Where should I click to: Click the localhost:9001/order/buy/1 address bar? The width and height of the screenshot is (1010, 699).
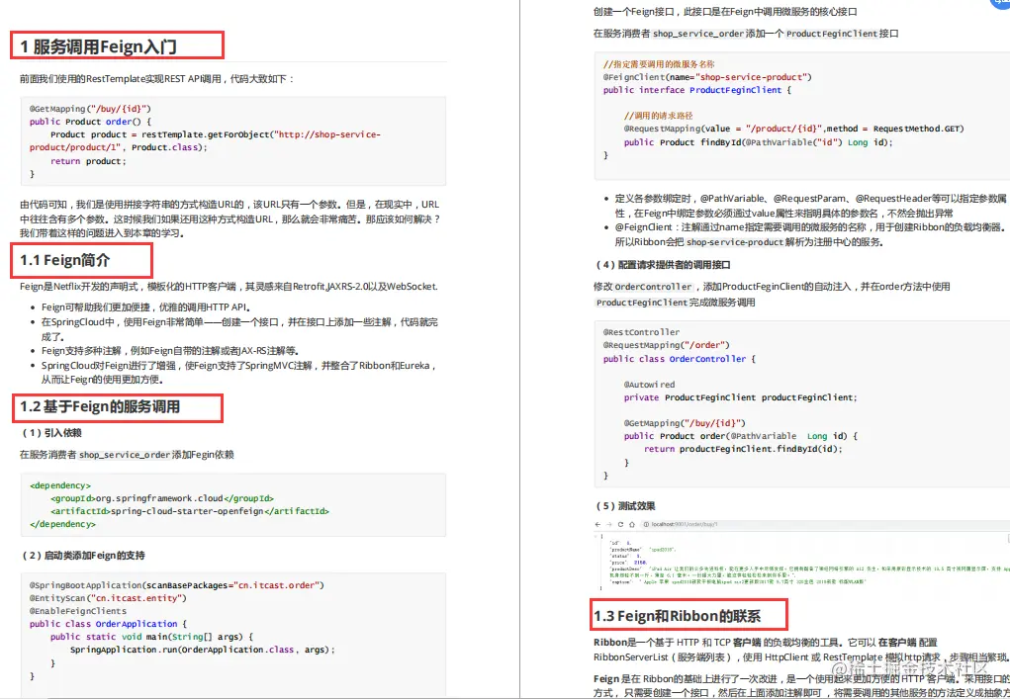coord(824,525)
